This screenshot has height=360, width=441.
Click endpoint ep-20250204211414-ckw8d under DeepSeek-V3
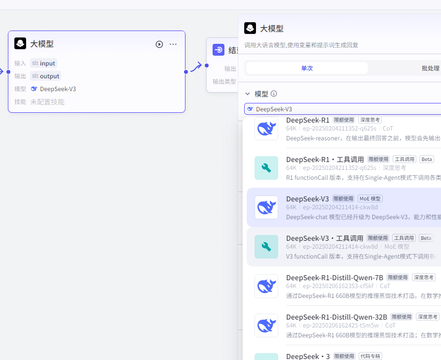340,207
